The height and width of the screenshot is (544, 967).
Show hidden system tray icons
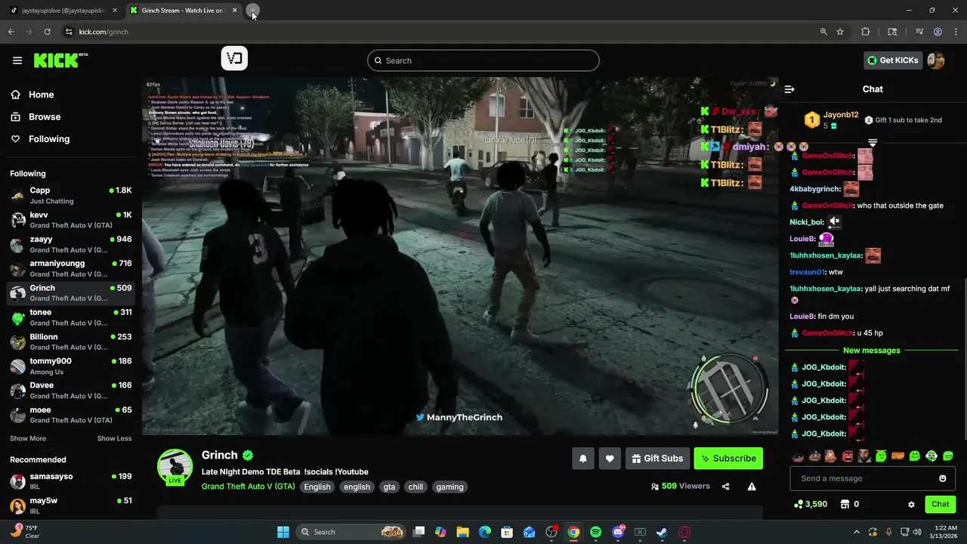[856, 532]
